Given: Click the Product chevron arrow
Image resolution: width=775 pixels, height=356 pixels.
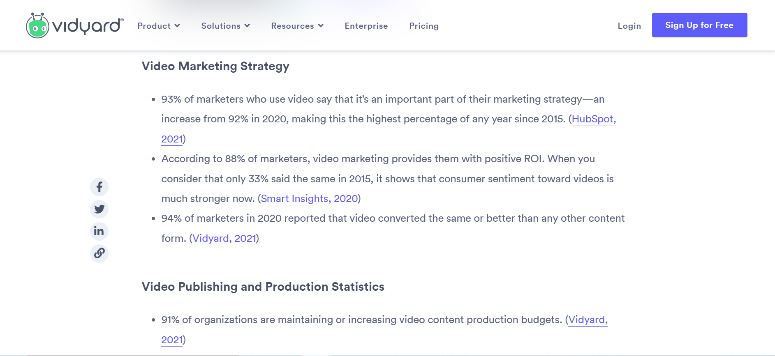Looking at the screenshot, I should point(177,26).
